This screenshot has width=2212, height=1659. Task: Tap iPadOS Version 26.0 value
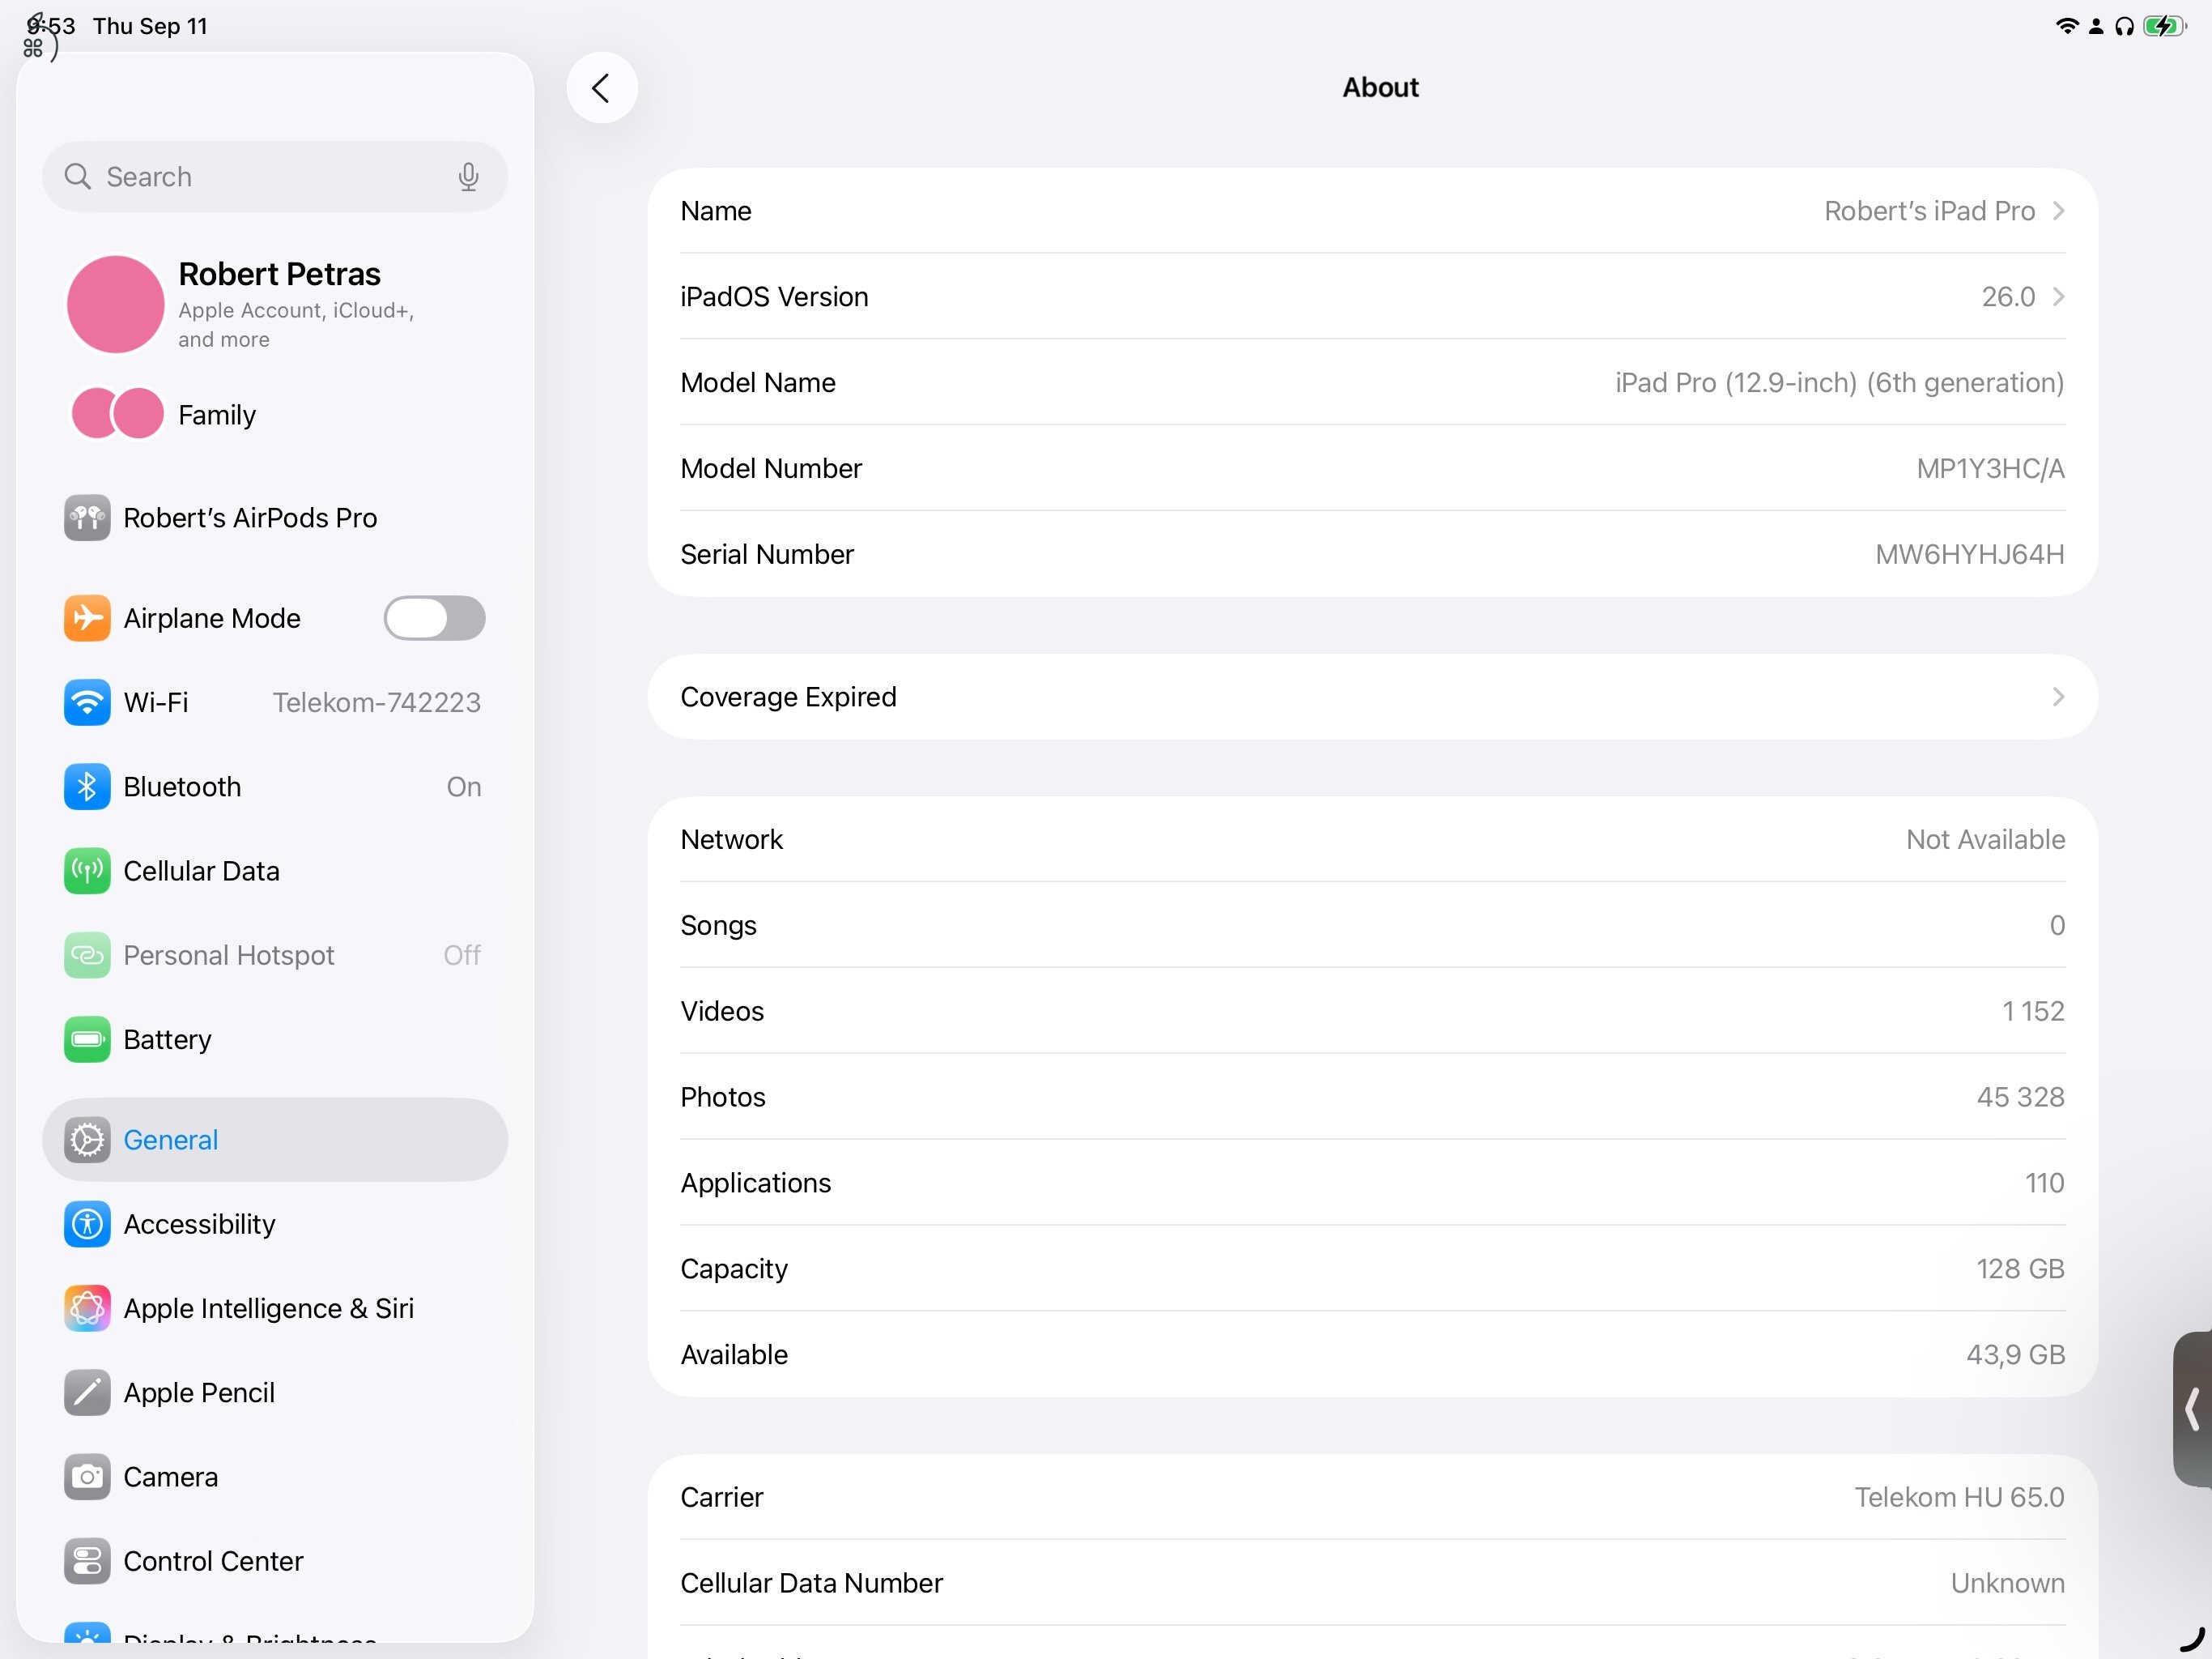coord(2008,297)
